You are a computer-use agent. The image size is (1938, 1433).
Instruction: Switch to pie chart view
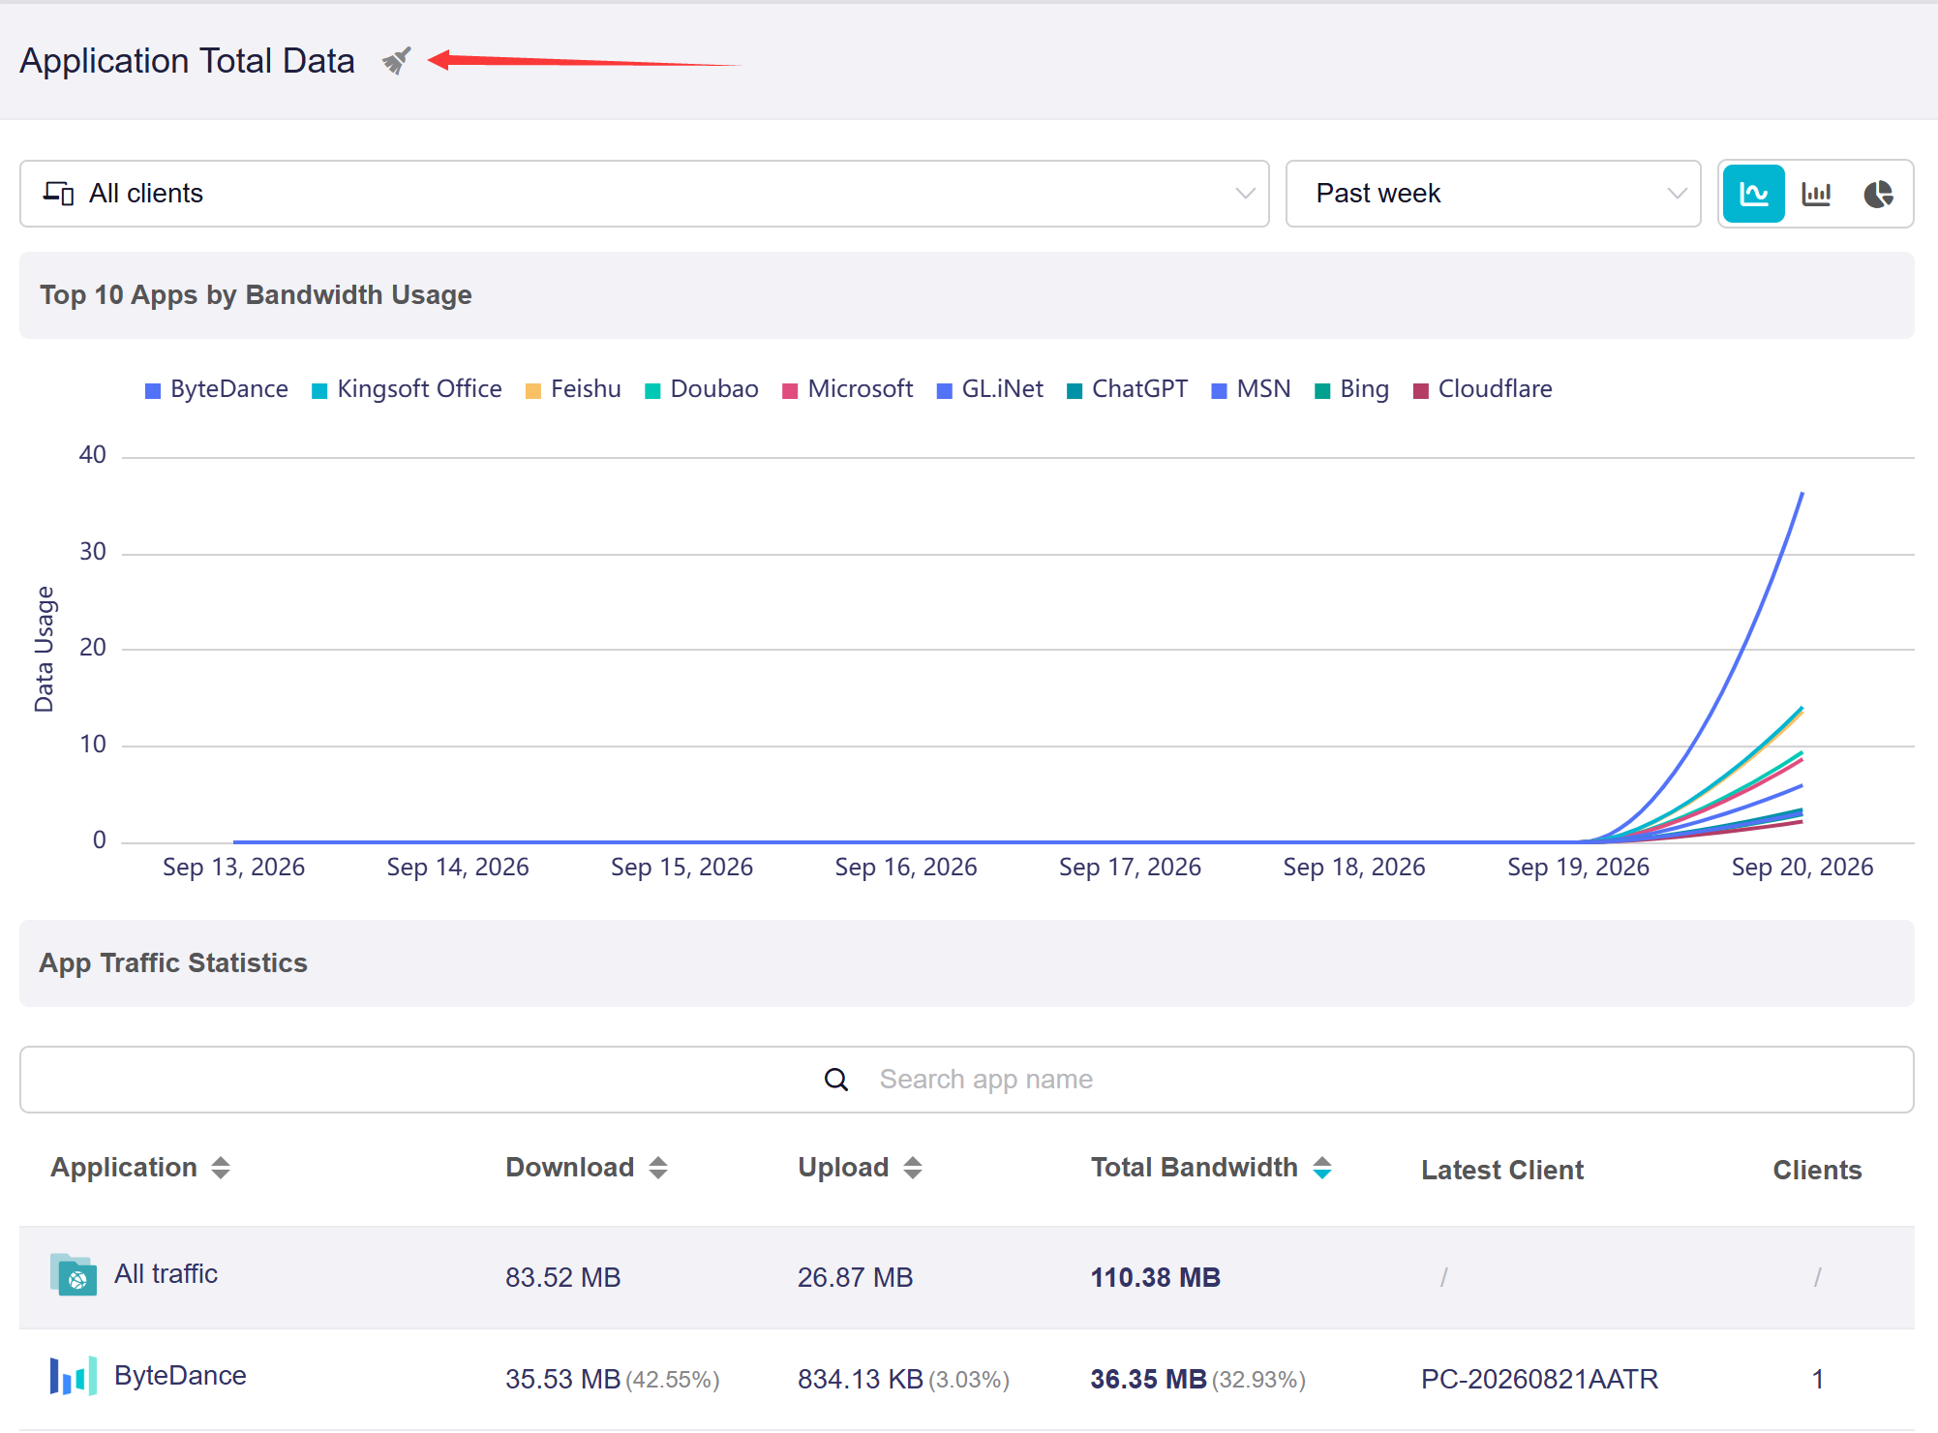[x=1878, y=194]
